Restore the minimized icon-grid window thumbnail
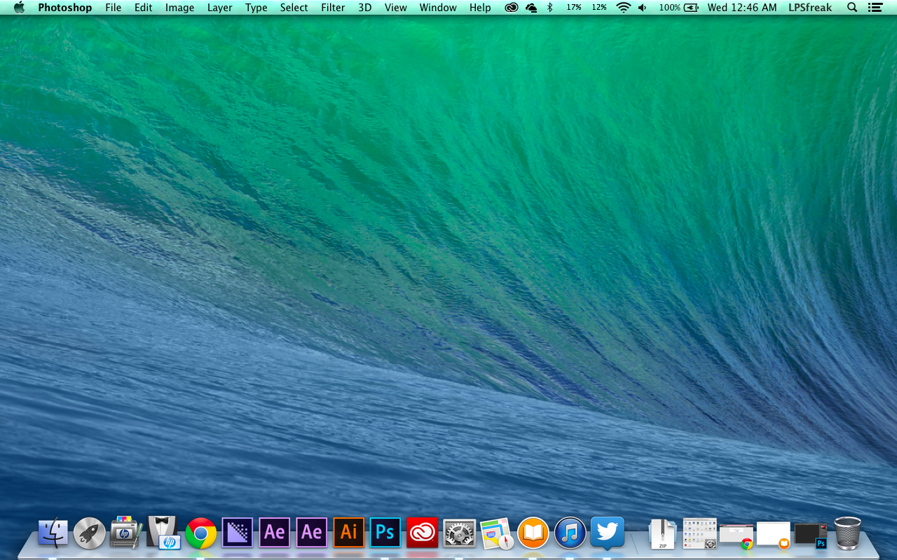The width and height of the screenshot is (897, 560). coord(700,533)
